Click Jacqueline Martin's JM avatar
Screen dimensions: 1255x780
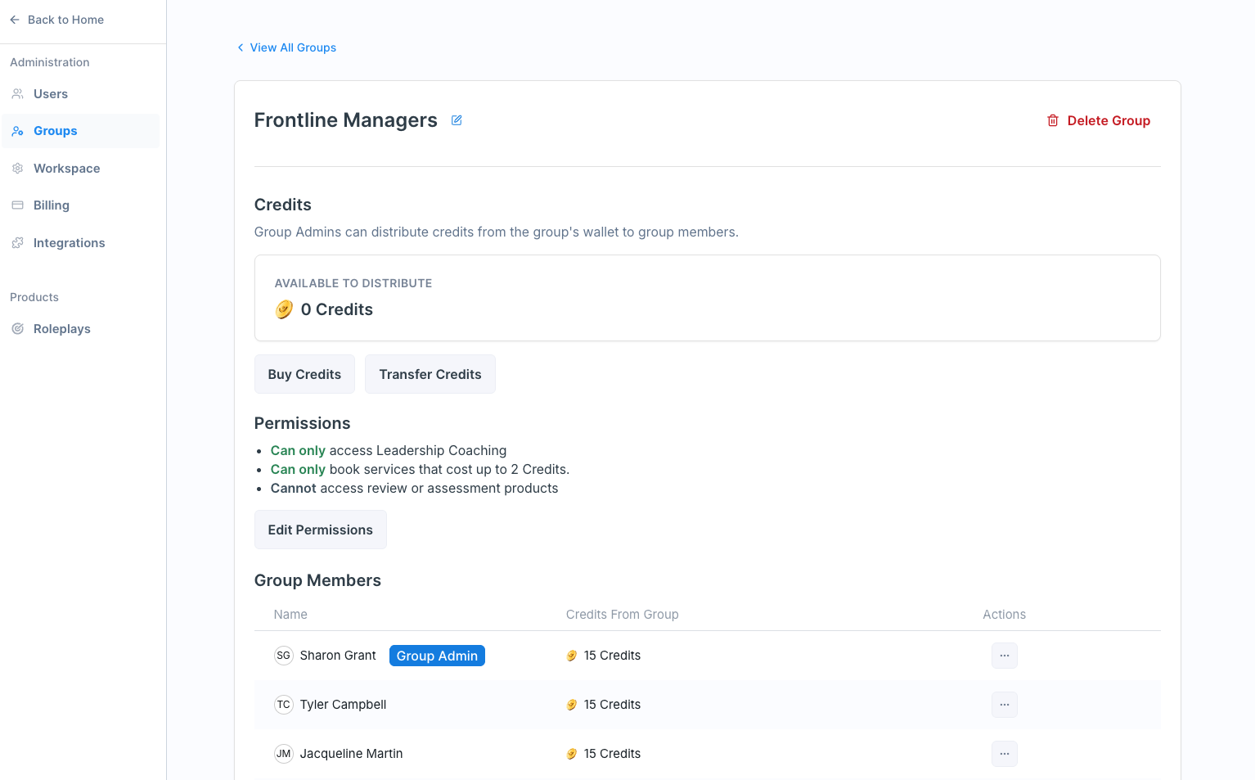(284, 754)
